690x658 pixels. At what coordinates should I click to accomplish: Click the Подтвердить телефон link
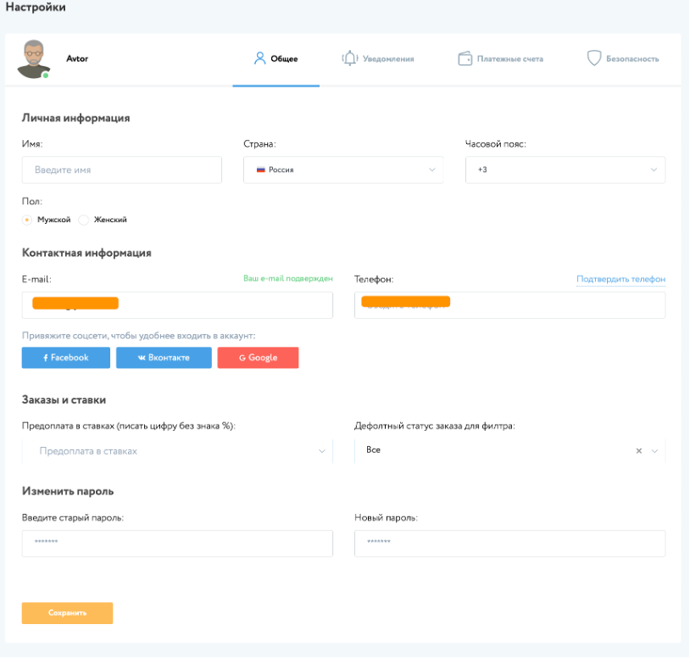[x=620, y=279]
